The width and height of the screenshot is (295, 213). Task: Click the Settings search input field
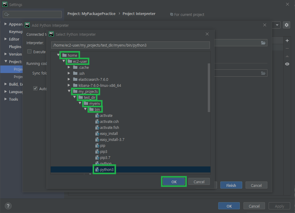[x=32, y=14]
